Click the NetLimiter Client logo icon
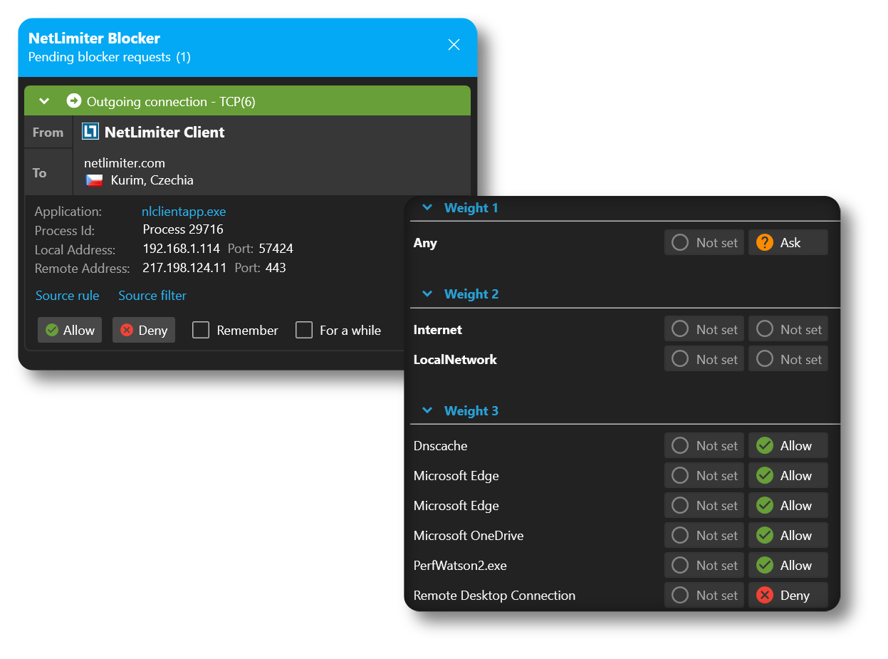The height and width of the screenshot is (659, 888). click(x=90, y=132)
